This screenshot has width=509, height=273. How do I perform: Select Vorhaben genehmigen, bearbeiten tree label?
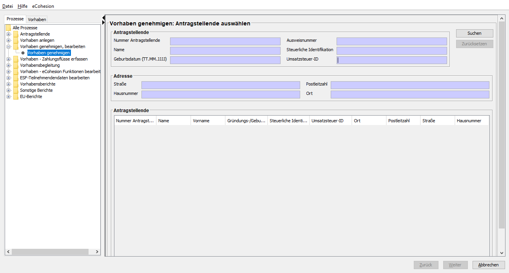[53, 46]
